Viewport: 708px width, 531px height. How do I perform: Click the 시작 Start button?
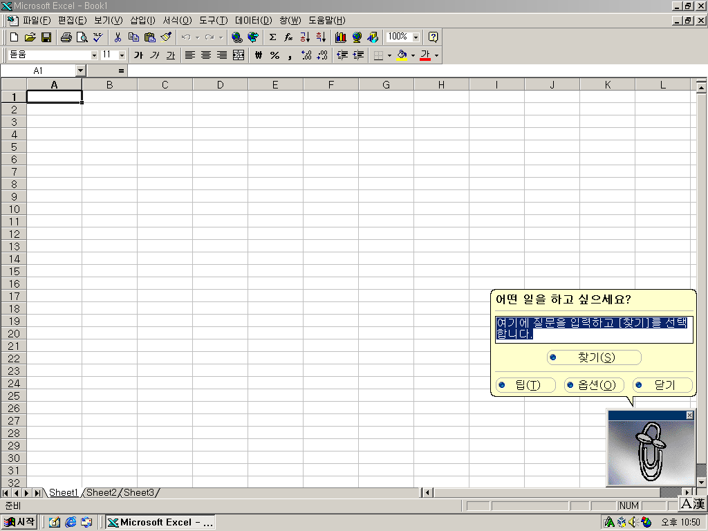point(19,522)
